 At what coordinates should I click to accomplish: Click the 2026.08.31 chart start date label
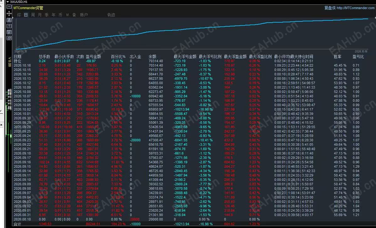tap(21, 52)
